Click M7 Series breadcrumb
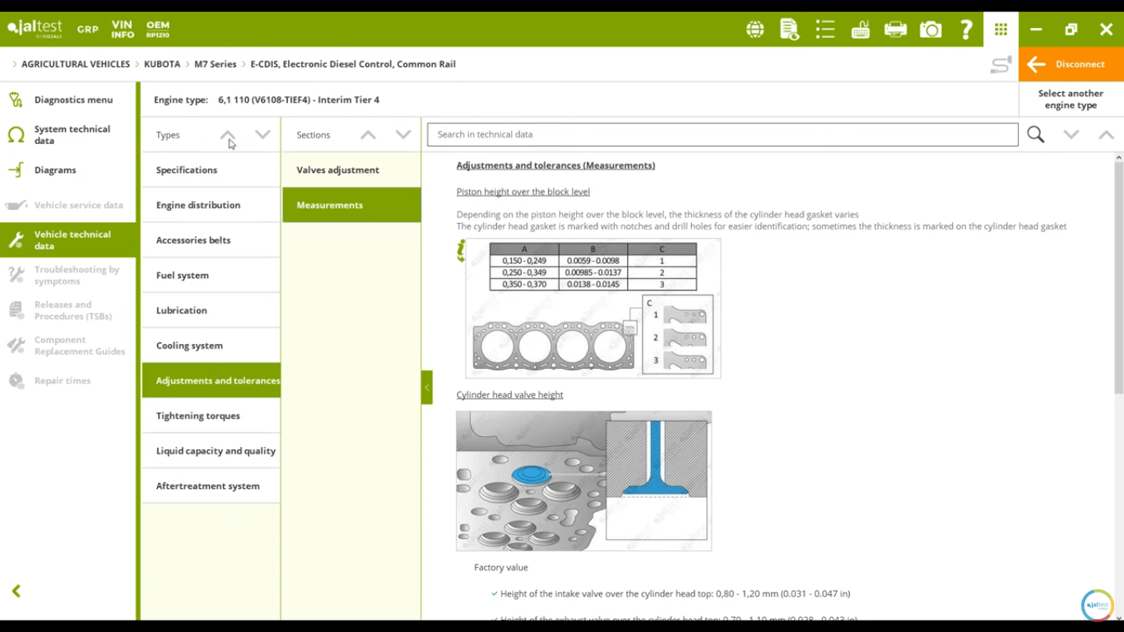This screenshot has width=1124, height=632. coord(216,64)
